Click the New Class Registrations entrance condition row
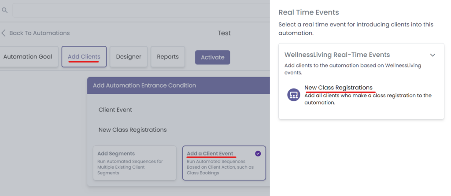 coord(133,130)
